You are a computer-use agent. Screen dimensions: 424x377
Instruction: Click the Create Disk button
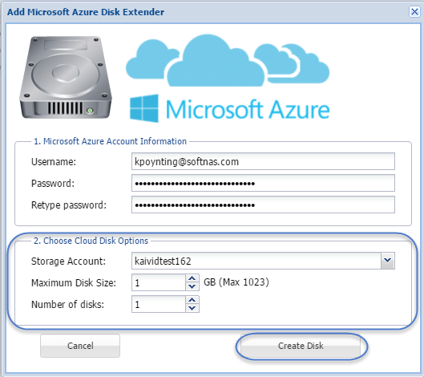tap(301, 346)
